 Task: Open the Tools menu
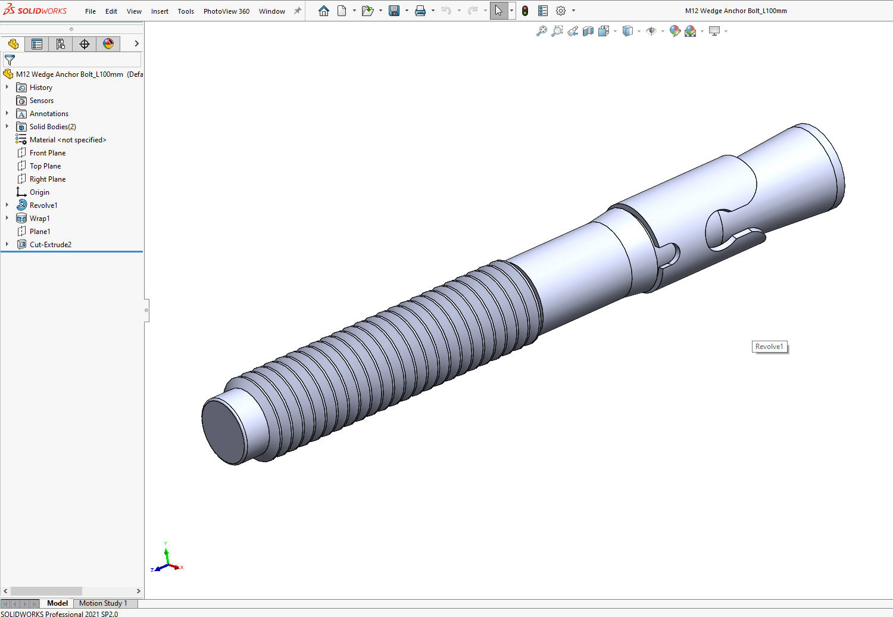pyautogui.click(x=186, y=11)
